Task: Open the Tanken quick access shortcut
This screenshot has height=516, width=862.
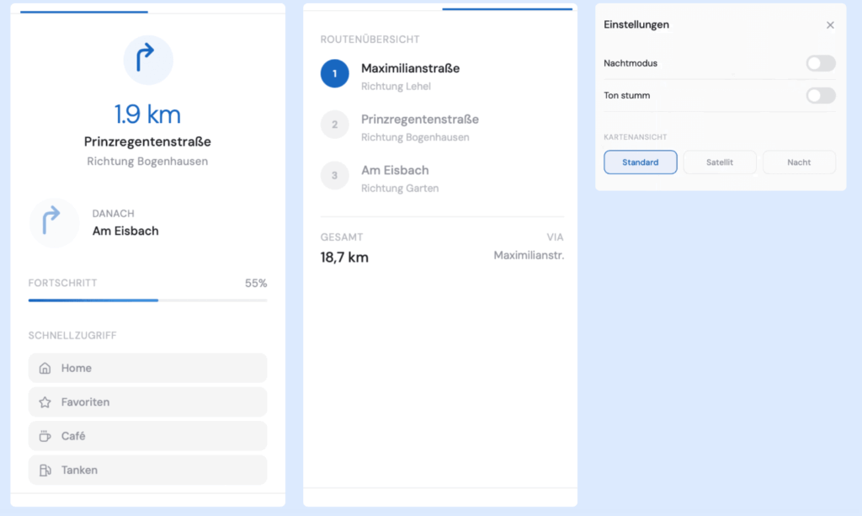Action: [147, 470]
